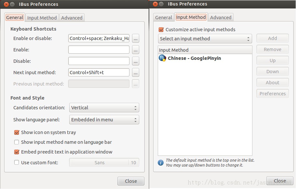Click the About button
Screen dimensions: 296x189
point(272,82)
